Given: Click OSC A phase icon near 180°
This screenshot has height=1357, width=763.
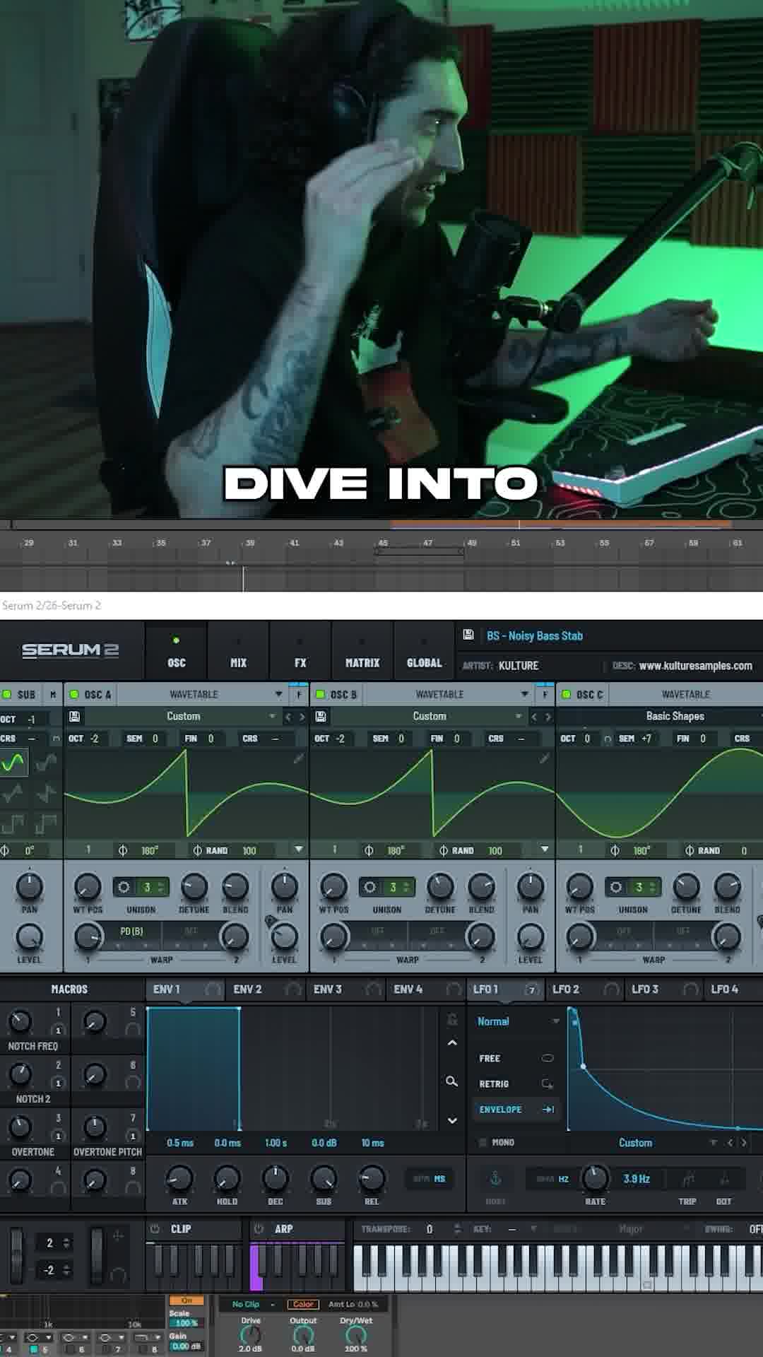Looking at the screenshot, I should click(x=123, y=850).
